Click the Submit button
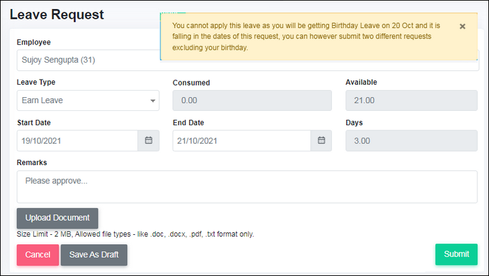Screen dimensions: 489x276 click(x=456, y=254)
